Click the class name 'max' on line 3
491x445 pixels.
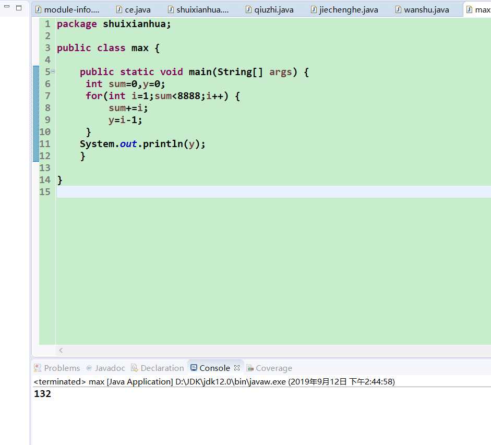[140, 48]
